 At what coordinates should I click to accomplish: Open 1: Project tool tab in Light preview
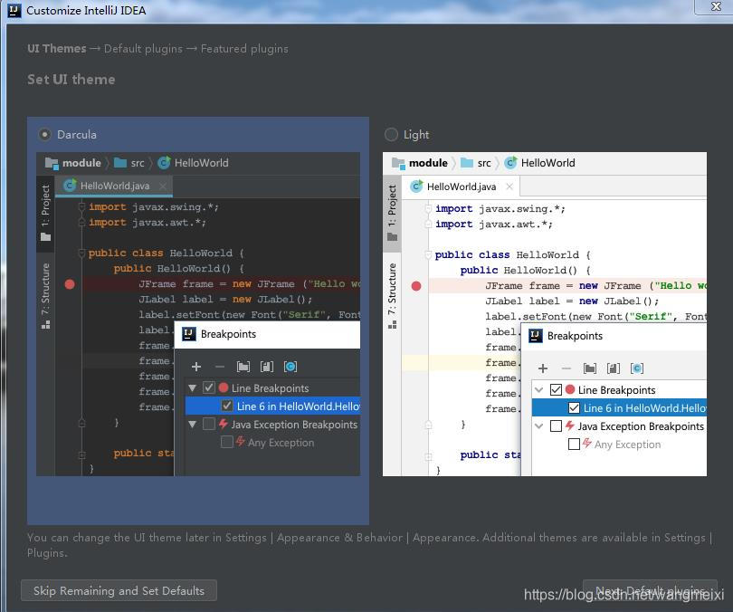pos(392,213)
